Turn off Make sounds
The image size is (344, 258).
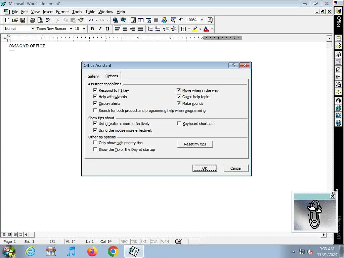(x=179, y=103)
